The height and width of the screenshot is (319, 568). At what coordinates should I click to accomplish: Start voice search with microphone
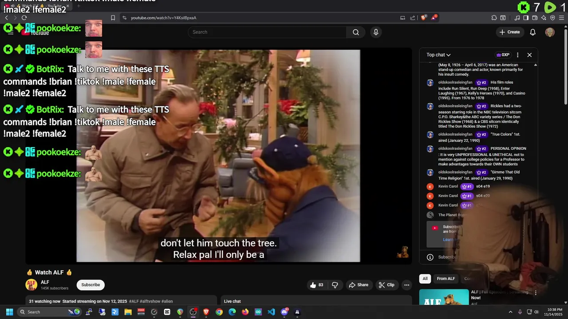coord(376,32)
